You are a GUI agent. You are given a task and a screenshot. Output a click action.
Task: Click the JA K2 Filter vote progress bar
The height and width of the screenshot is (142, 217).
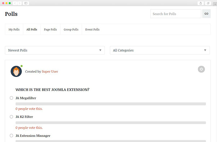[111, 123]
